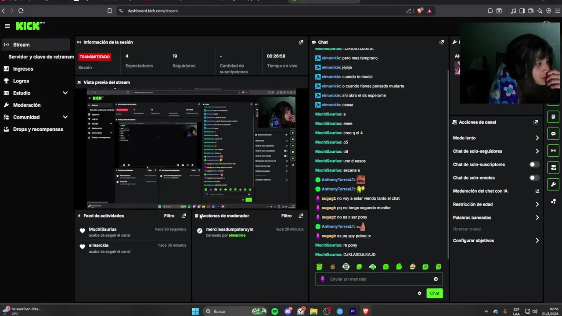The image size is (562, 316).
Task: Reload the page in browser
Action: pos(21,11)
